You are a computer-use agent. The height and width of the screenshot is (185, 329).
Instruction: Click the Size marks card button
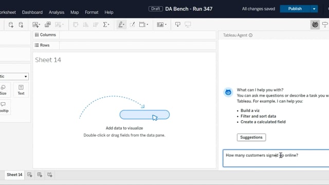pos(3,90)
